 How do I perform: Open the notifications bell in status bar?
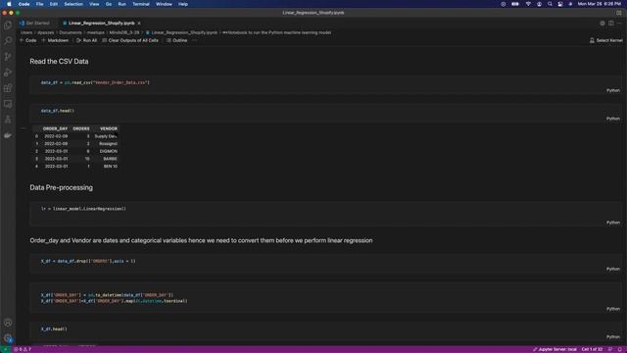click(x=620, y=349)
